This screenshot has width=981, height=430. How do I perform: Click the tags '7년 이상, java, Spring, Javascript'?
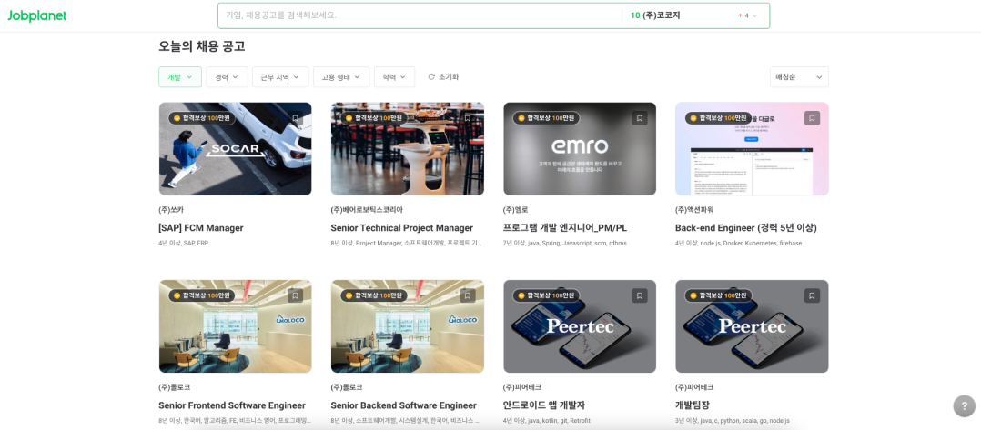pos(565,243)
